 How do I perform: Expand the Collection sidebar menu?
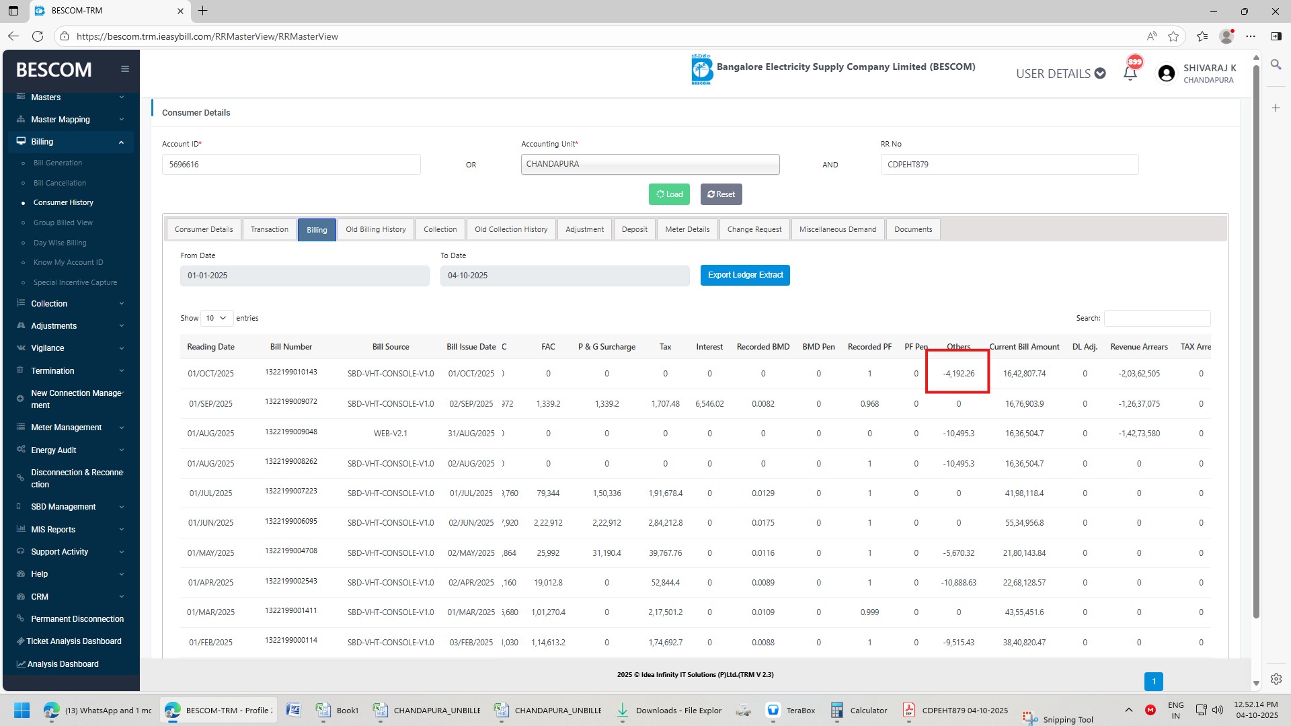tap(71, 304)
